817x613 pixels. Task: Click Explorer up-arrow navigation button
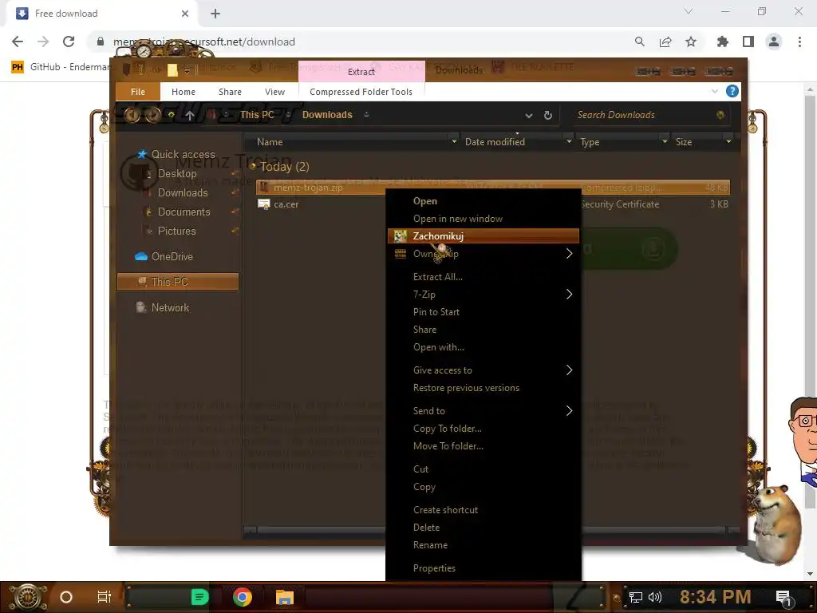pyautogui.click(x=190, y=115)
